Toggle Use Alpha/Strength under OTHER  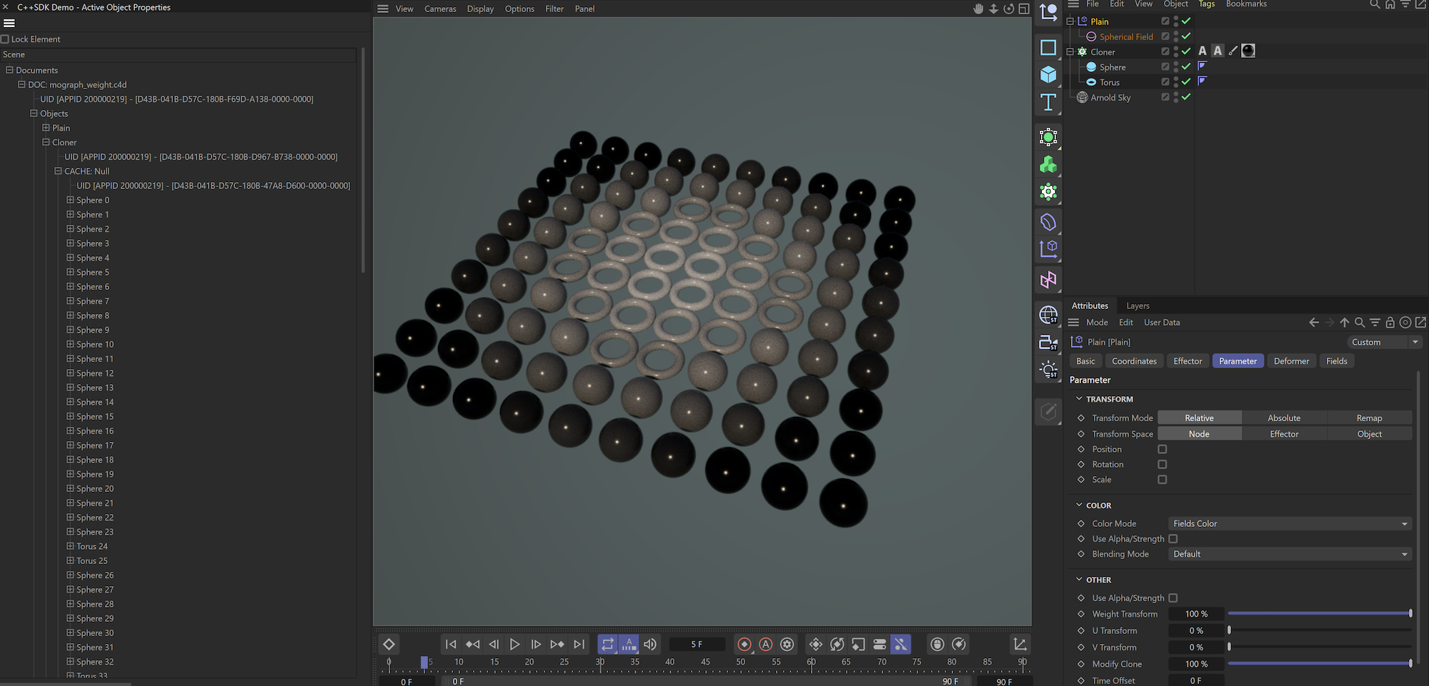[1173, 598]
